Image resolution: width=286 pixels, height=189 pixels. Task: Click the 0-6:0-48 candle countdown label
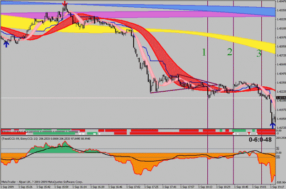(260, 140)
